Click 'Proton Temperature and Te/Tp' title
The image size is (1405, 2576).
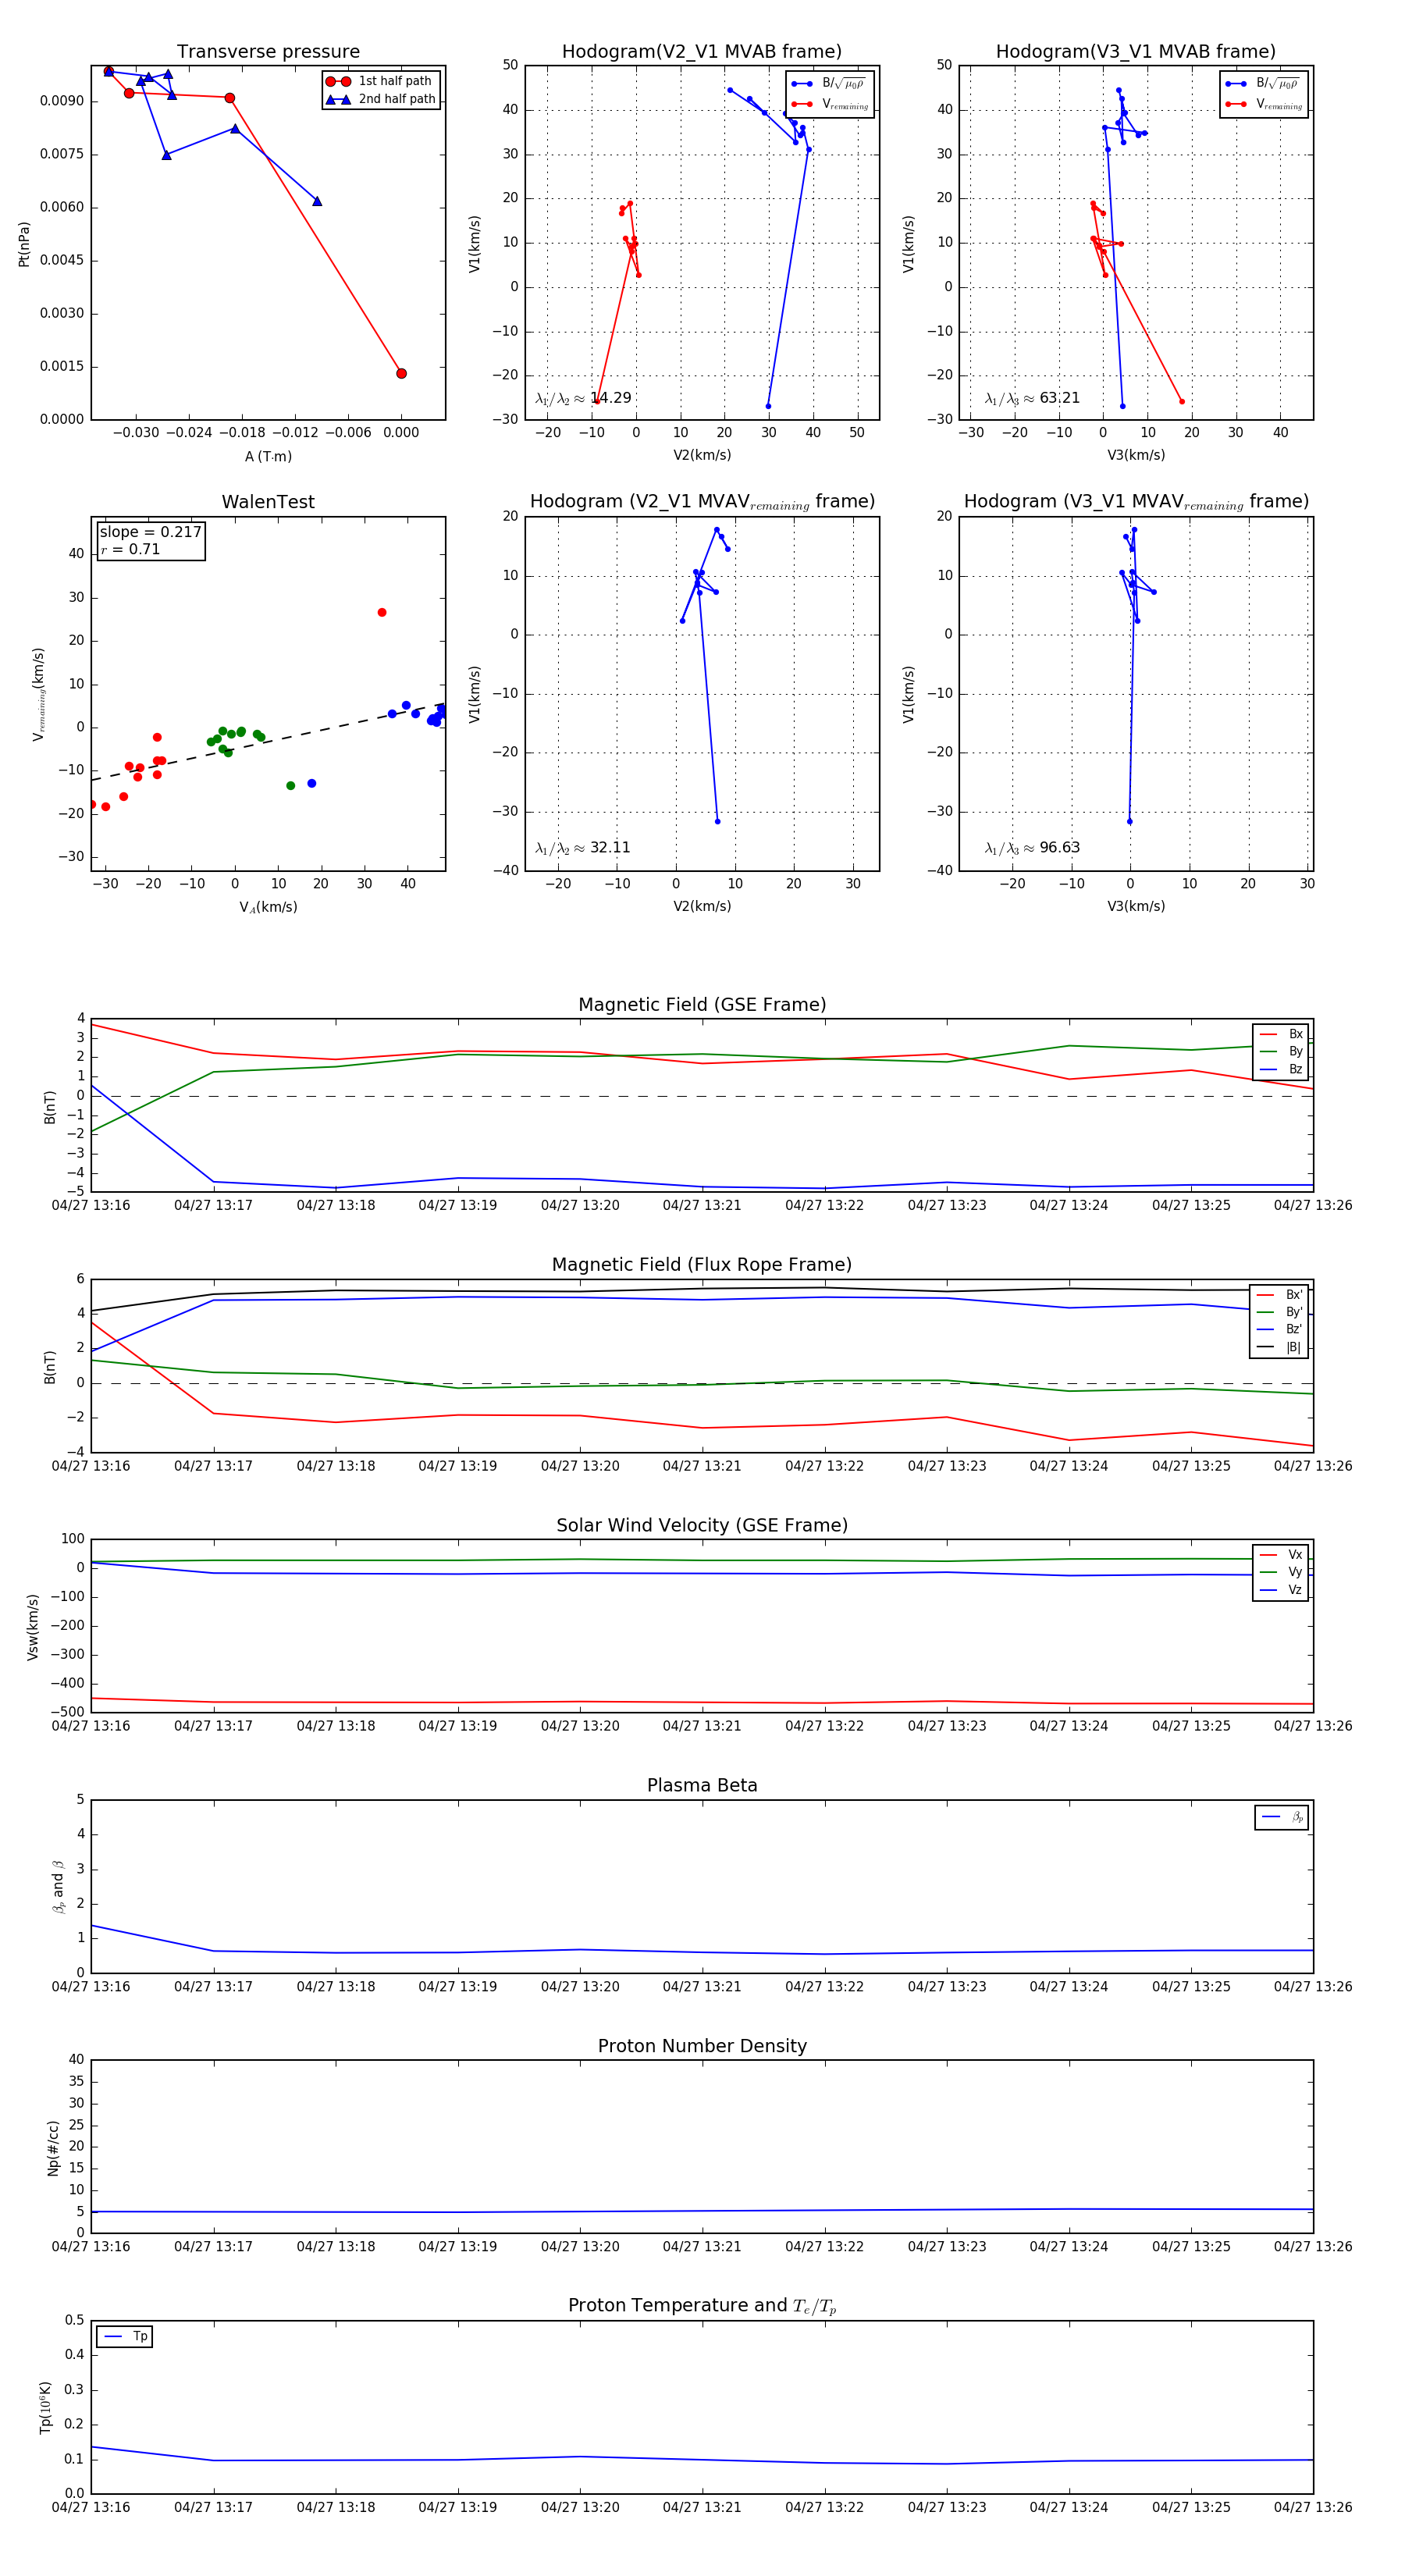pyautogui.click(x=702, y=2306)
